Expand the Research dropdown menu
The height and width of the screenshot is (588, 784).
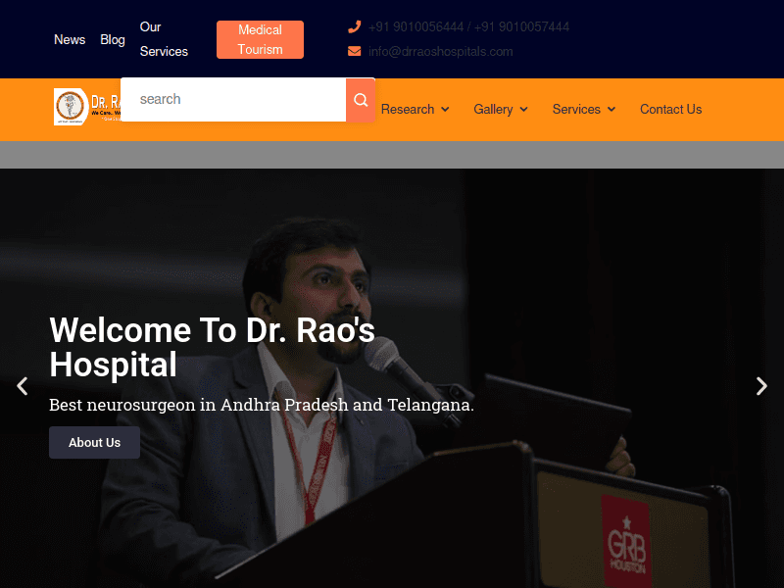tap(409, 109)
